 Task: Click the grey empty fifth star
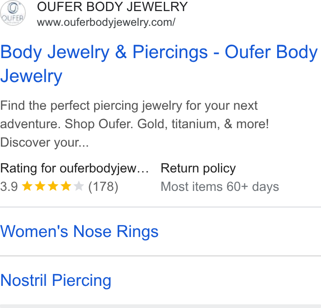click(78, 186)
